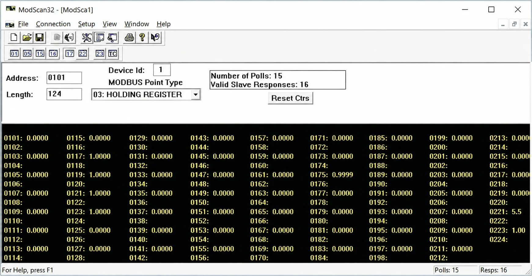The width and height of the screenshot is (532, 276).
Task: Click the context help pointer icon
Action: (155, 37)
